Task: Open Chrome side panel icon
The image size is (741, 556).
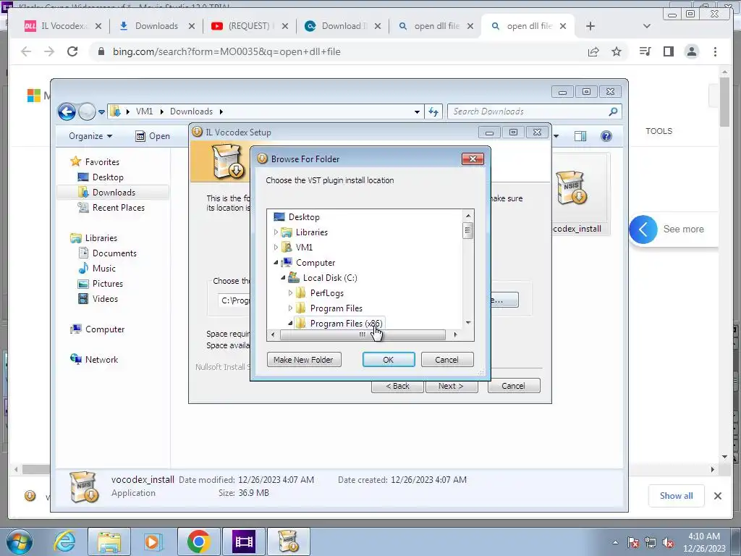Action: coord(668,51)
